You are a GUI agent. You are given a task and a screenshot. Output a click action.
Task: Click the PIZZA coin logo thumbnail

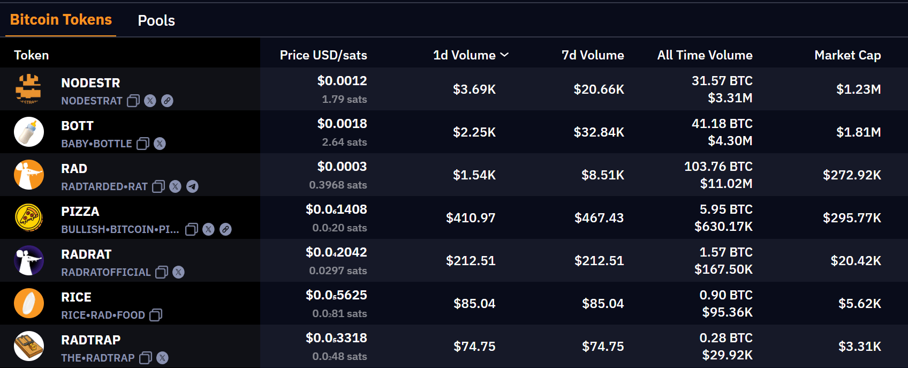coord(29,217)
